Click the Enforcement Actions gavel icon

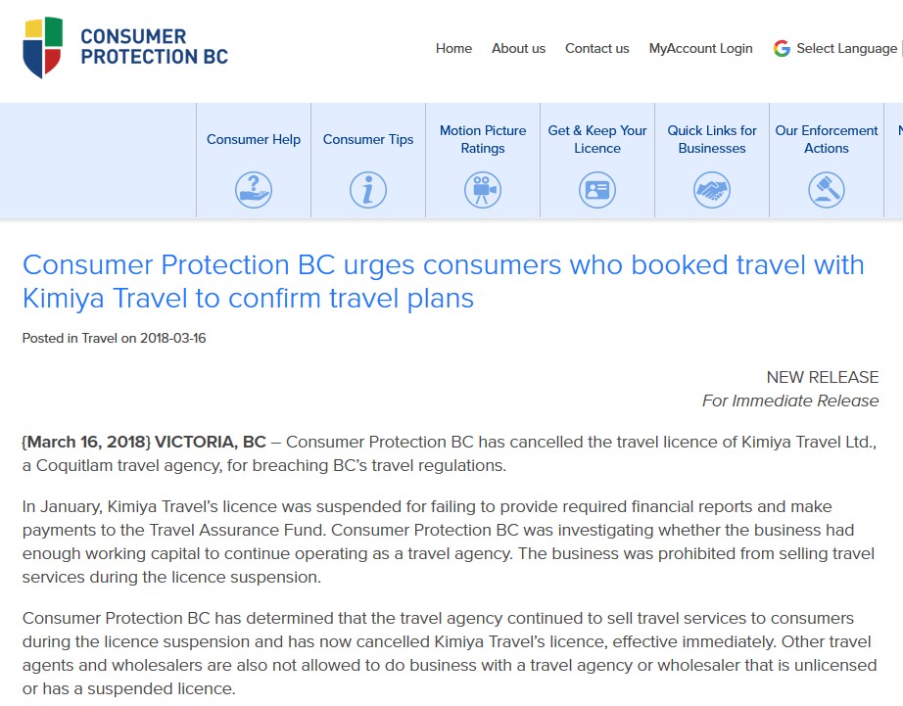[x=827, y=189]
